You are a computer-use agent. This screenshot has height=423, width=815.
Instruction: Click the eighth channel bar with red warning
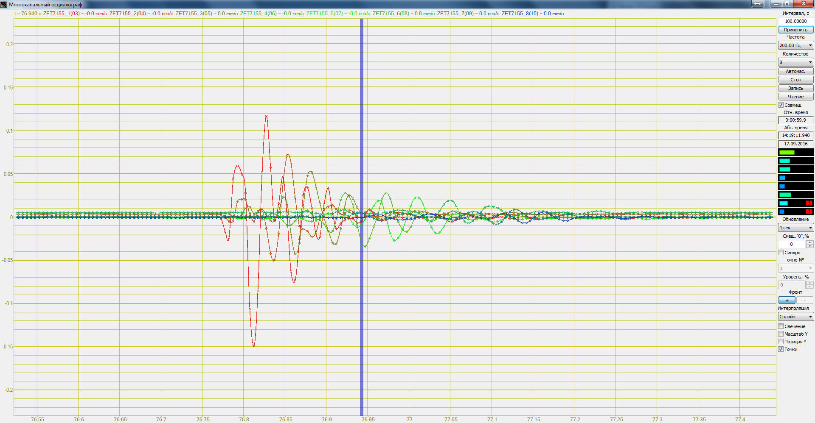(x=796, y=211)
